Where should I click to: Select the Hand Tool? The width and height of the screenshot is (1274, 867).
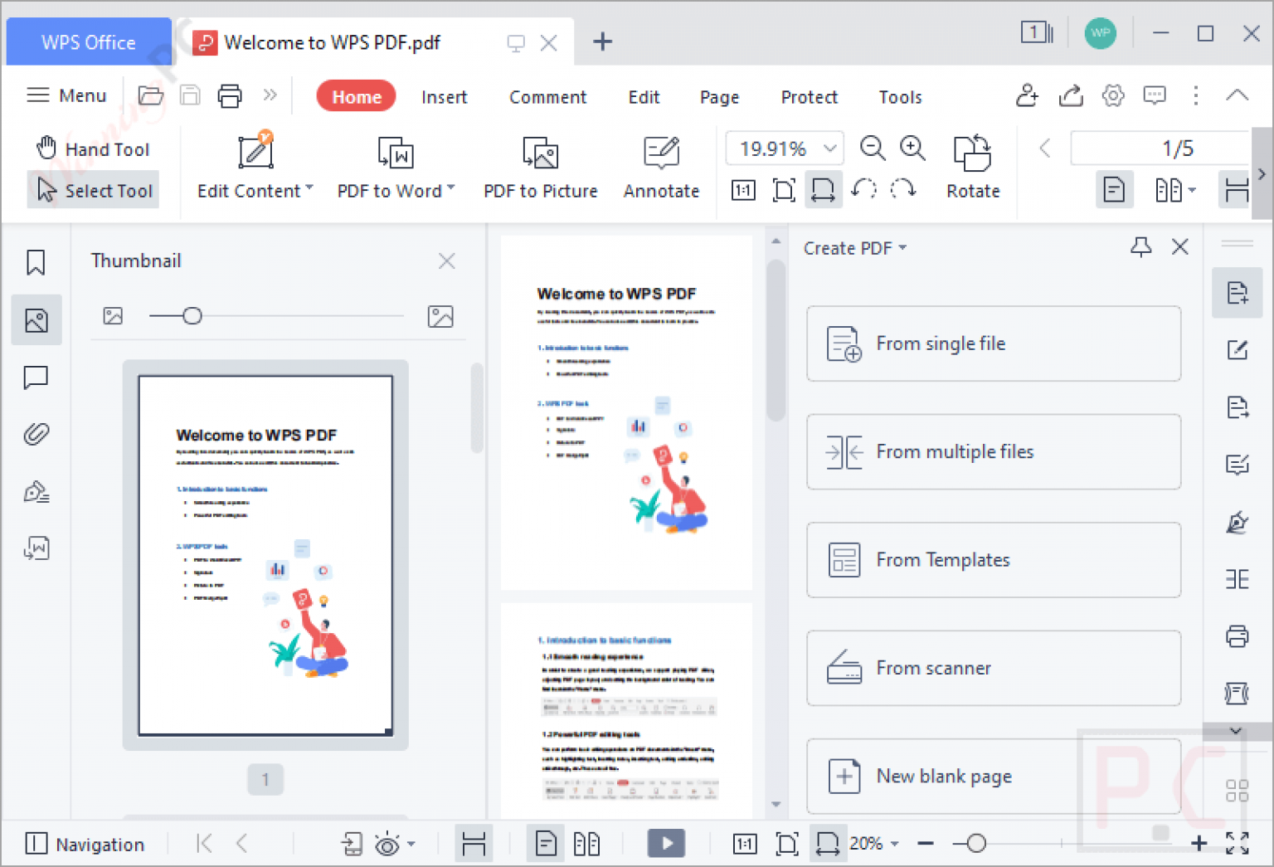point(94,149)
